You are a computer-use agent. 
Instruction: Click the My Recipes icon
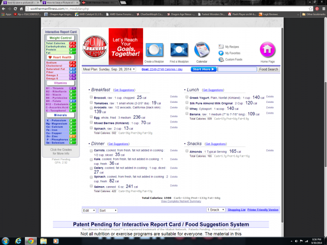[222, 47]
